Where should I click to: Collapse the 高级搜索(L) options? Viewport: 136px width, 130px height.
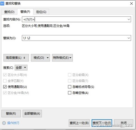point(16,58)
